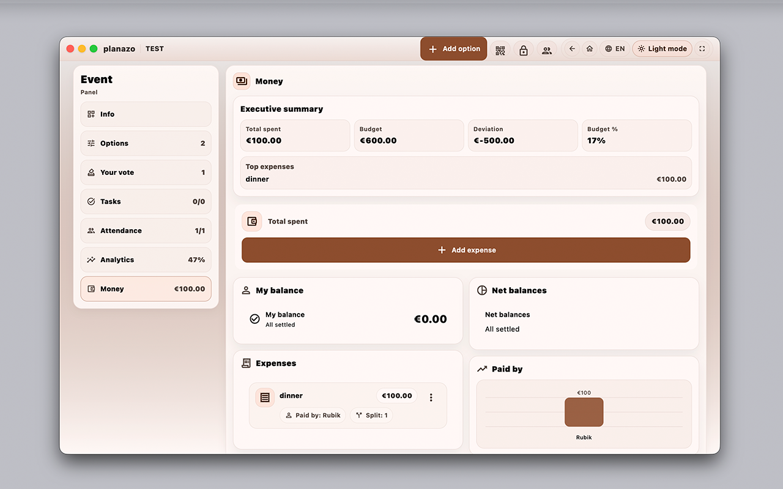Click the Rubik label under the chart

(x=584, y=438)
